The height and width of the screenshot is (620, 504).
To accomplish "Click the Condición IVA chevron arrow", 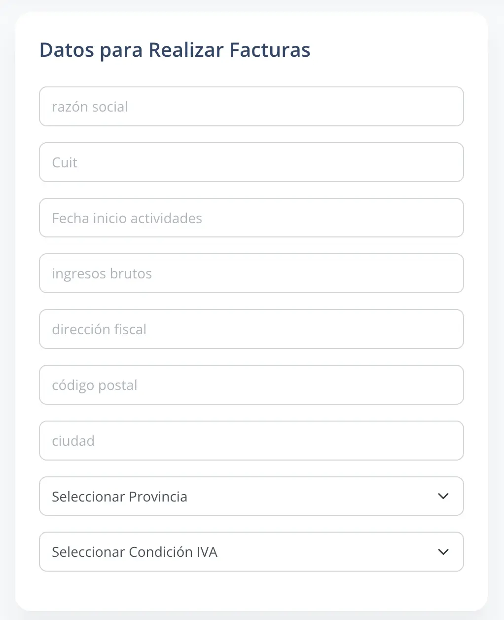I will tap(443, 552).
